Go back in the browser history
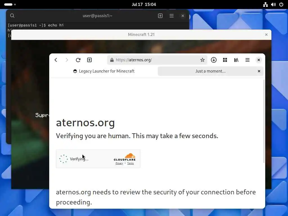The width and height of the screenshot is (288, 216). (x=56, y=60)
